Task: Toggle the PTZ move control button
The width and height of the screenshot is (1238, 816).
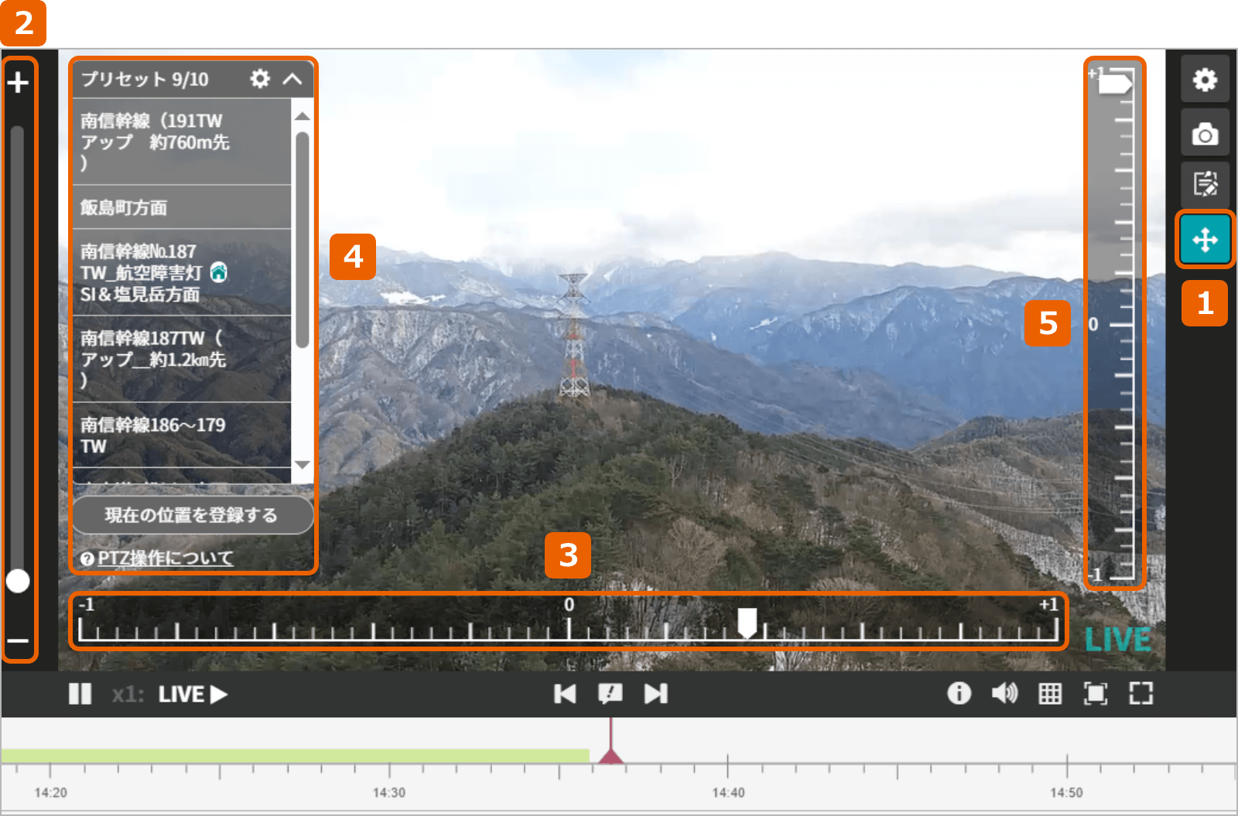Action: [1205, 240]
